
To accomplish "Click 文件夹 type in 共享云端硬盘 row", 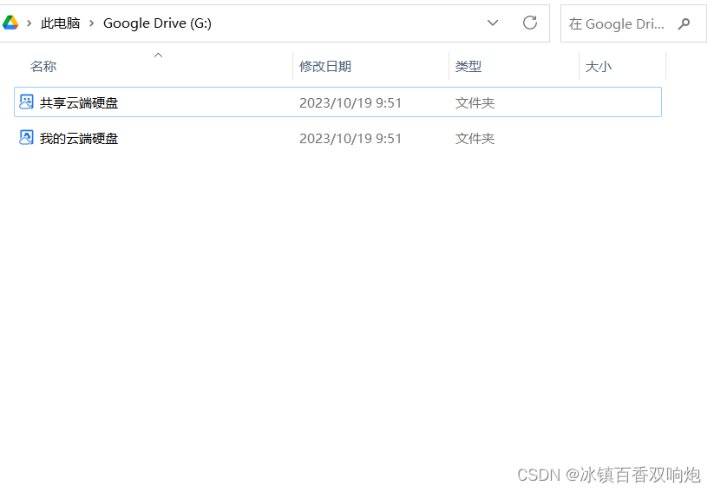I will [x=475, y=103].
